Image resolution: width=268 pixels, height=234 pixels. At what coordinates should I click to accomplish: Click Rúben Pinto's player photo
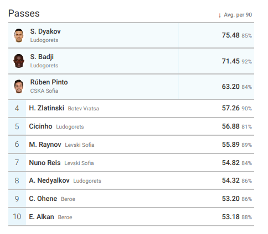[19, 86]
